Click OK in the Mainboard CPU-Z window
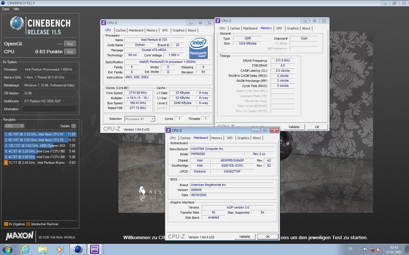This screenshot has width=409, height=255. (268, 237)
